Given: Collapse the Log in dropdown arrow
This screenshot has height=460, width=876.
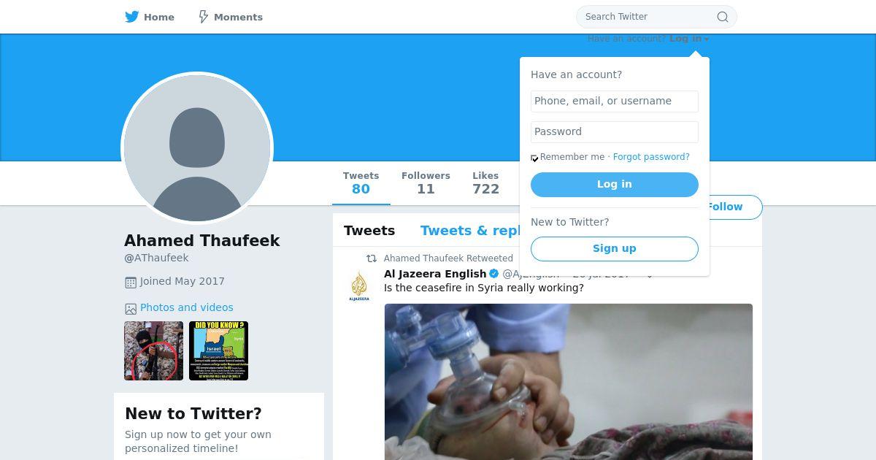Looking at the screenshot, I should pyautogui.click(x=707, y=39).
